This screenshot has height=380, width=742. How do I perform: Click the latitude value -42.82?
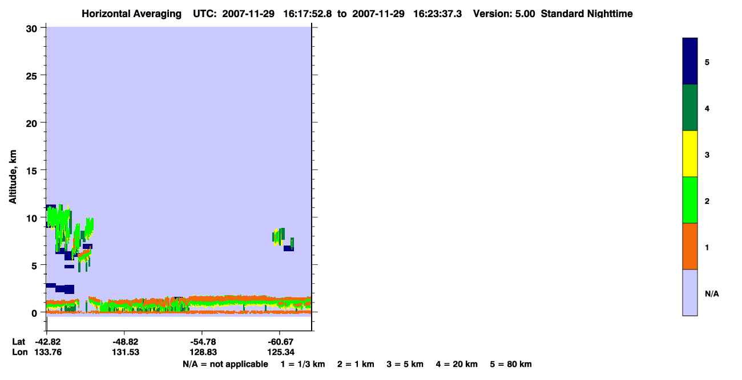tap(49, 342)
